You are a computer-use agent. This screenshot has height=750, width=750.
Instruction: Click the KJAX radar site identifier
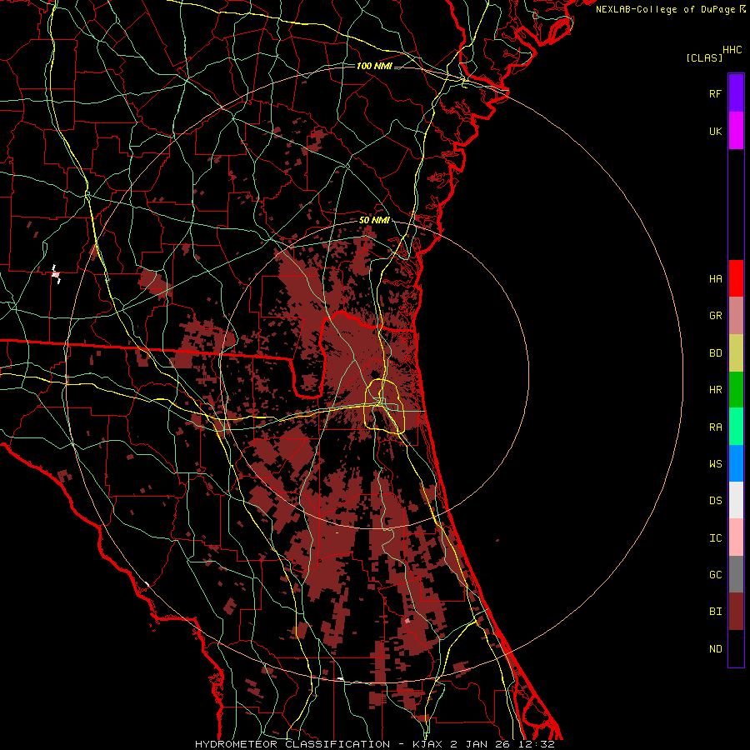[x=429, y=744]
